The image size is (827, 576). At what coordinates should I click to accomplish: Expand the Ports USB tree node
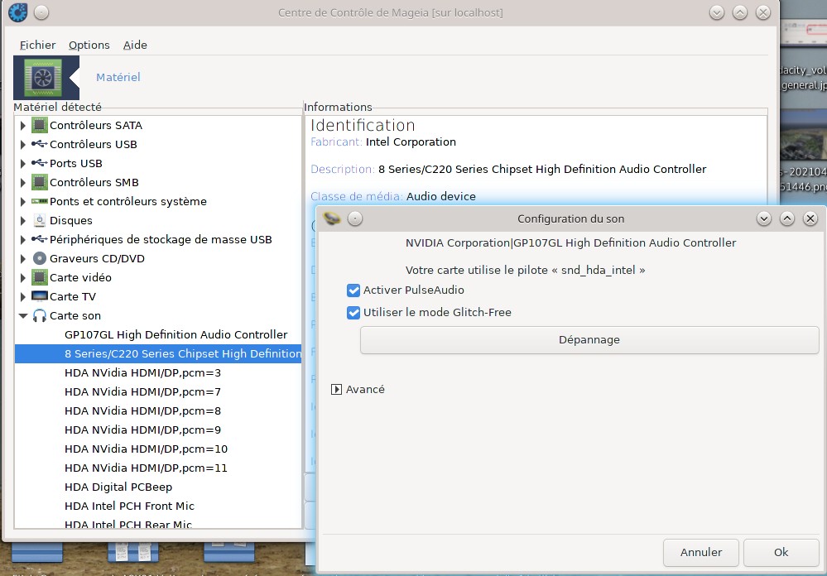pos(22,164)
